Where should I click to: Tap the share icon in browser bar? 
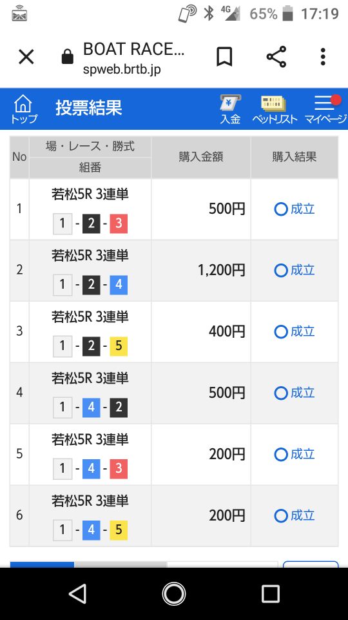point(276,57)
